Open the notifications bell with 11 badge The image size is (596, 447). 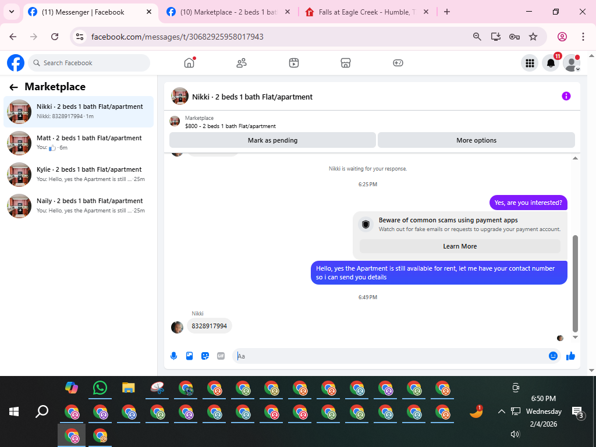(551, 63)
